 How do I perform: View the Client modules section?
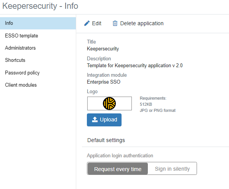tap(21, 85)
